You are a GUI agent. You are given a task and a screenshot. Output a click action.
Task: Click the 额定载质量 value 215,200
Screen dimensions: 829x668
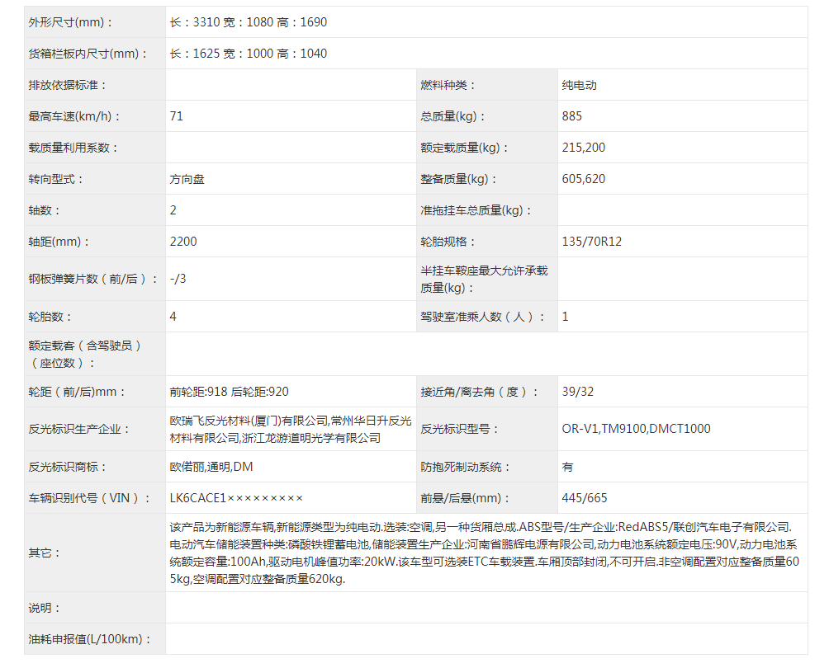584,148
